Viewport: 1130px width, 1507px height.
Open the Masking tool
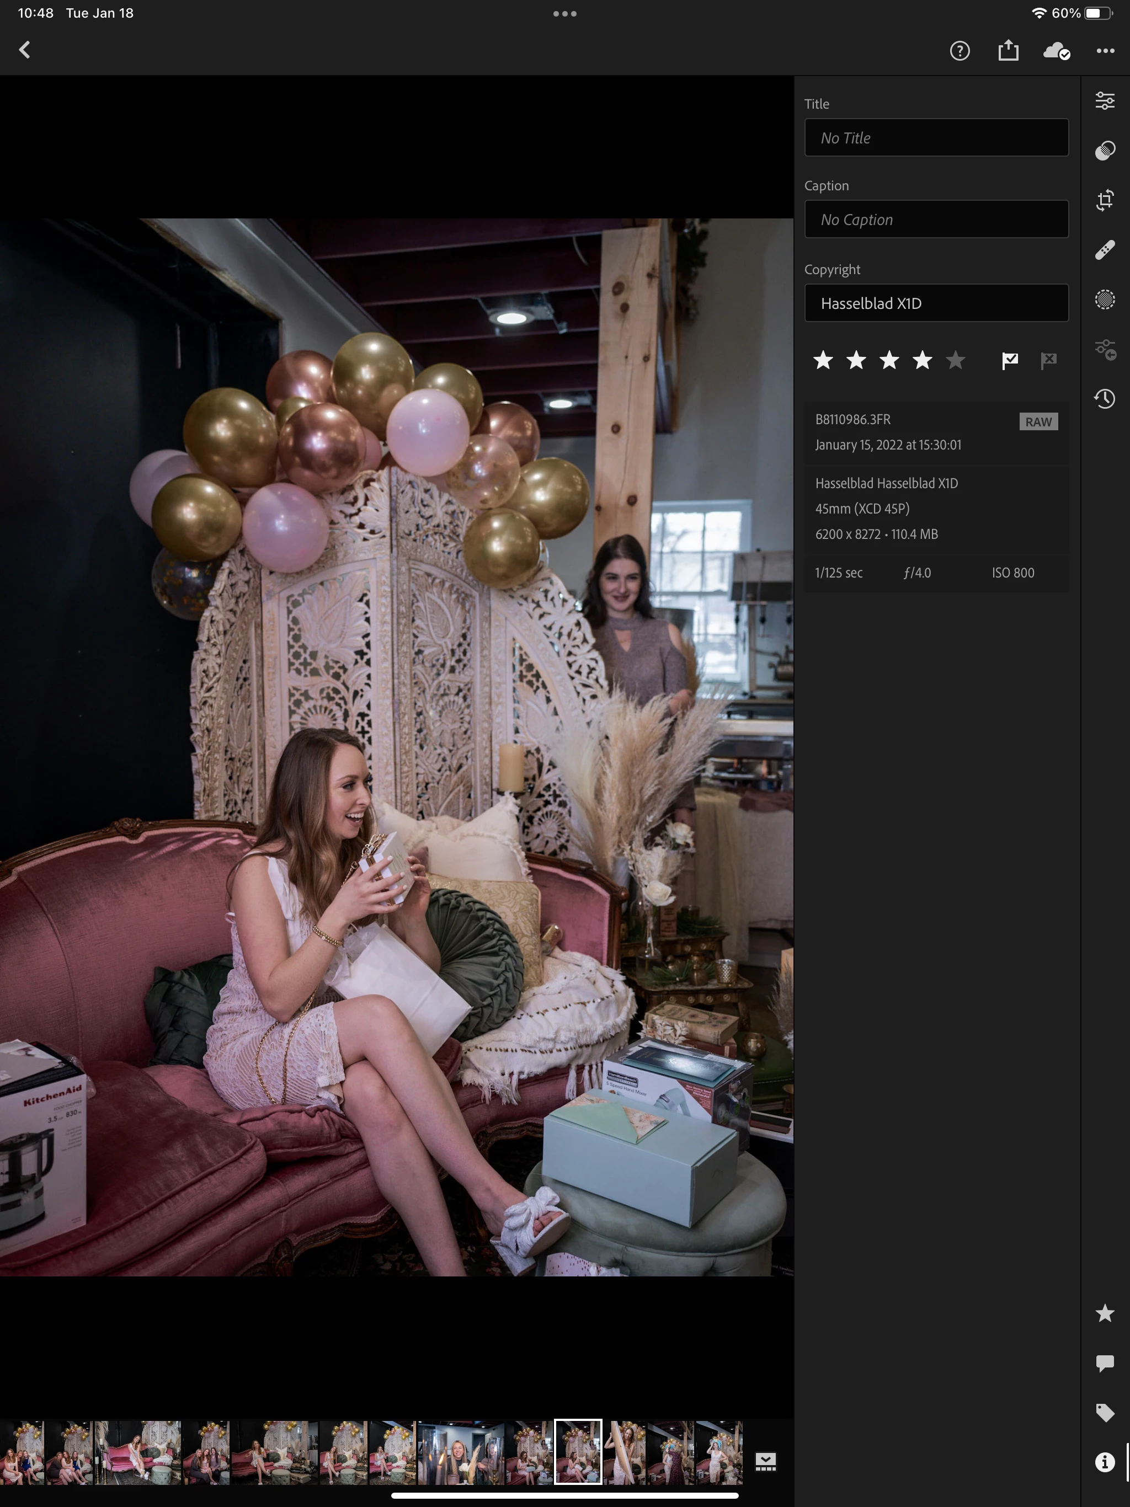pyautogui.click(x=1105, y=300)
